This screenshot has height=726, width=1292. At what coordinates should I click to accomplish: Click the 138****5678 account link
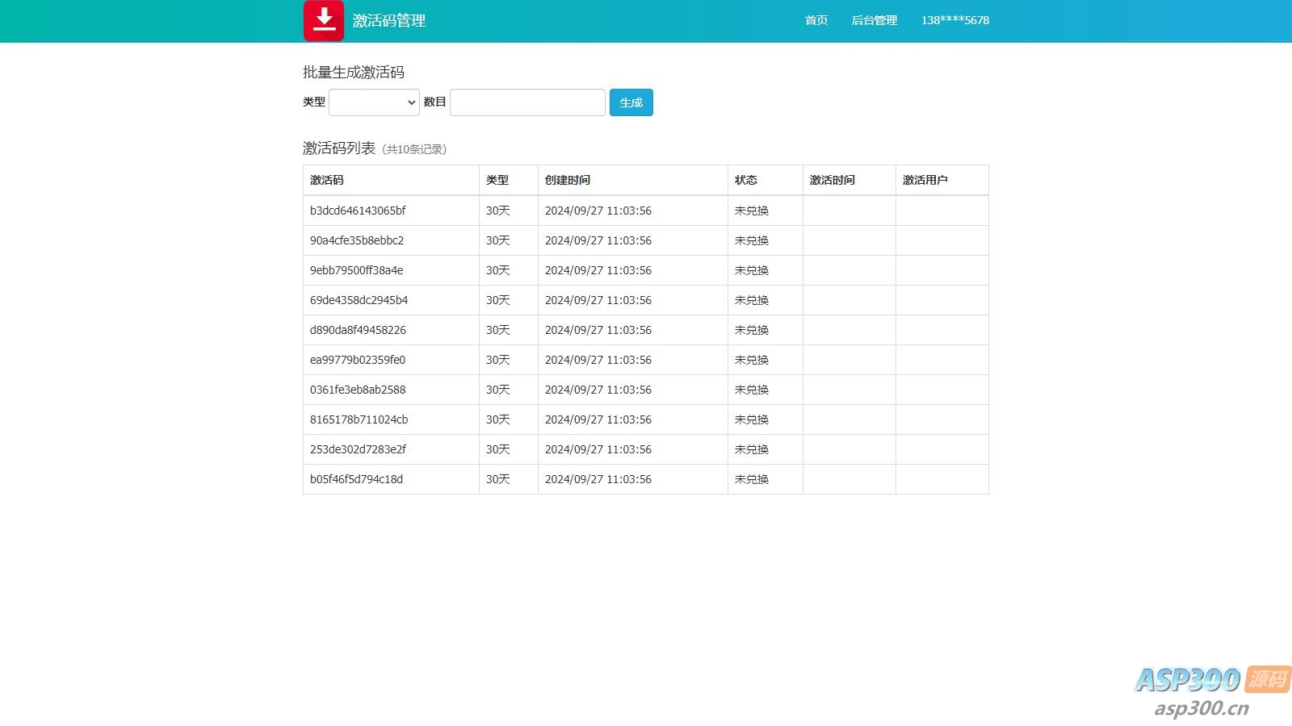[x=954, y=20]
